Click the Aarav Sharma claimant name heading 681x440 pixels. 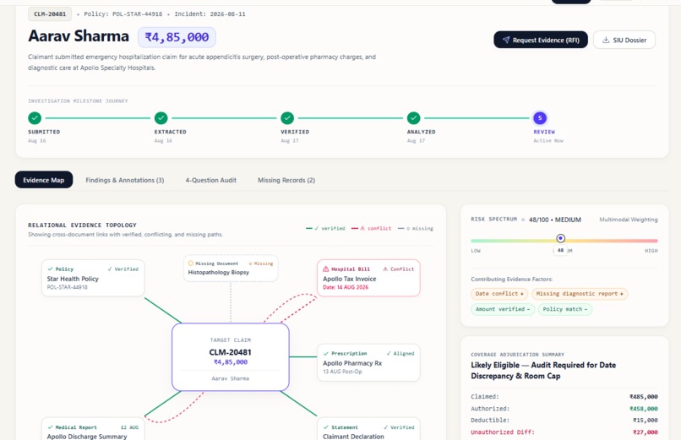point(79,36)
